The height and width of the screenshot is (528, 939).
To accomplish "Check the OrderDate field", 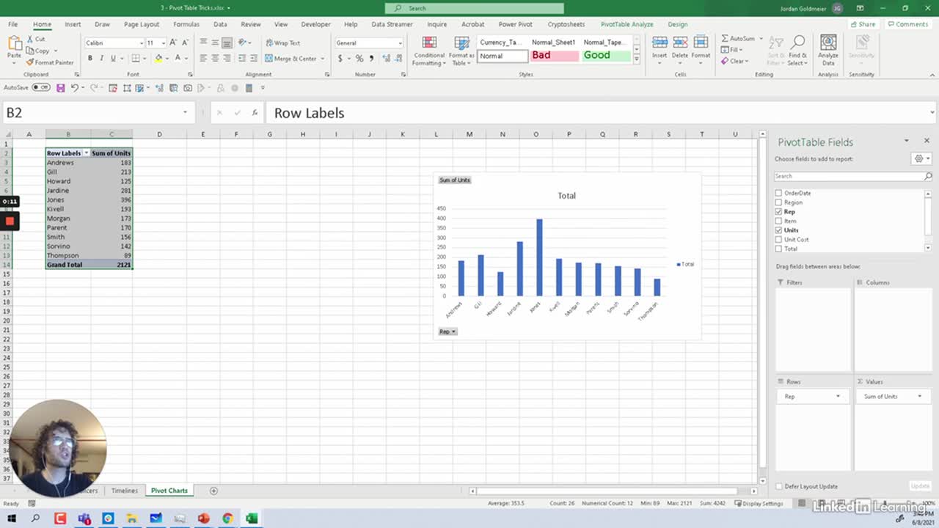I will [778, 193].
